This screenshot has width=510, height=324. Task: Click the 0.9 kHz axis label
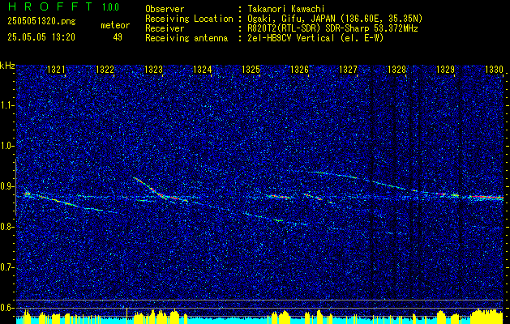click(x=7, y=186)
